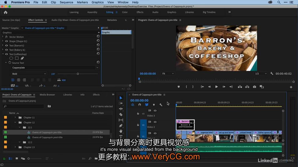Viewport: 298px width, 167px height.
Task: Create a 4-point polygon mask
Action: (x=17, y=58)
